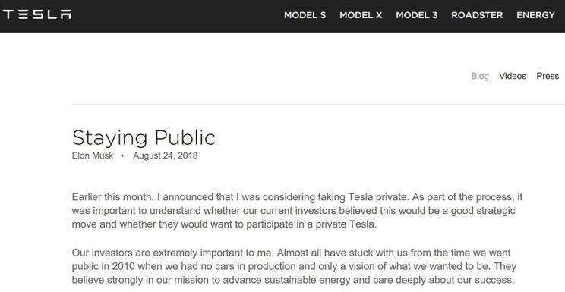Go to the Model X menu item
Image resolution: width=565 pixels, height=292 pixels.
(361, 15)
